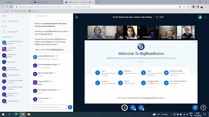This screenshot has height=117, width=209.
Task: Maximize Emilia's webcam thumbnail fullscreen icon
Action: click(103, 28)
